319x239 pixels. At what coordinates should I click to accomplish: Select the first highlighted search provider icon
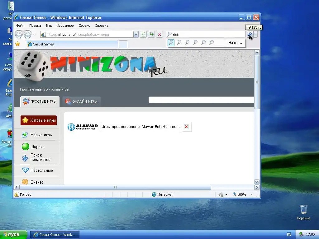(x=171, y=42)
